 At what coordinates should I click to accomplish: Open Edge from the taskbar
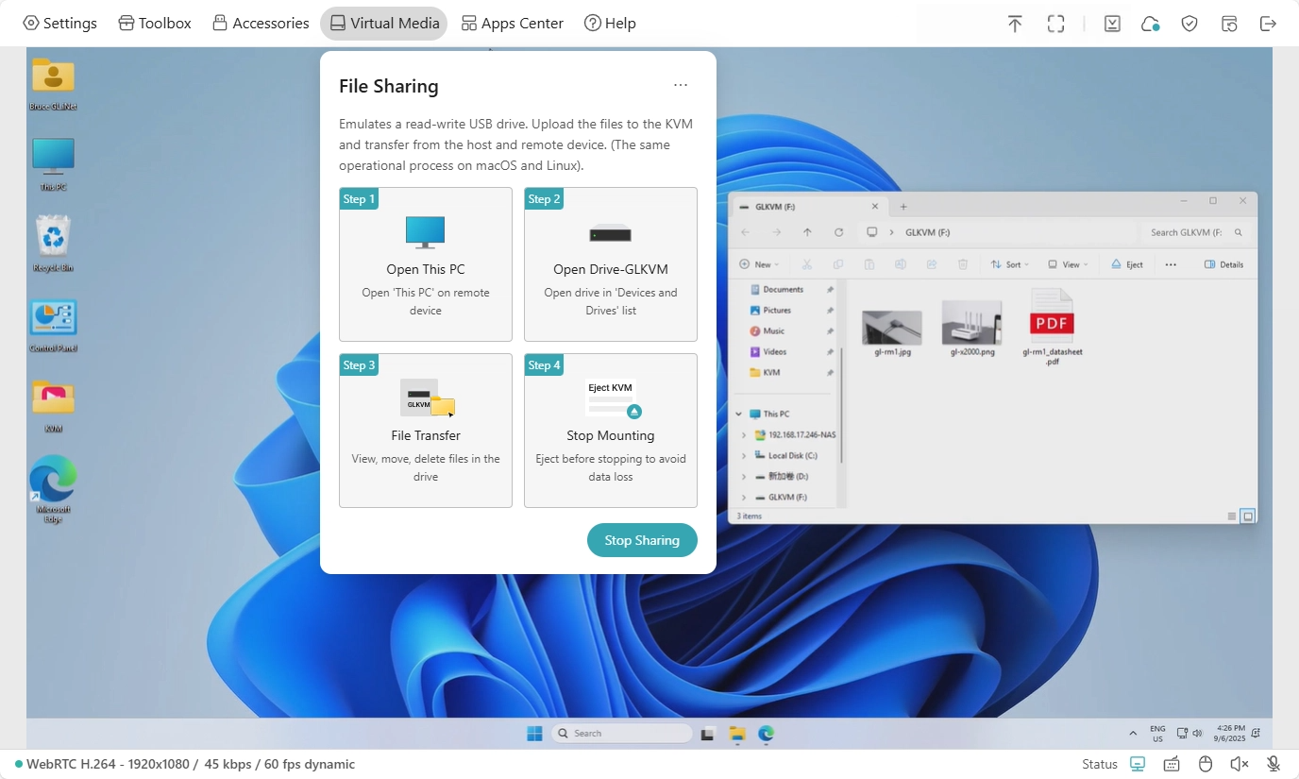pos(766,733)
